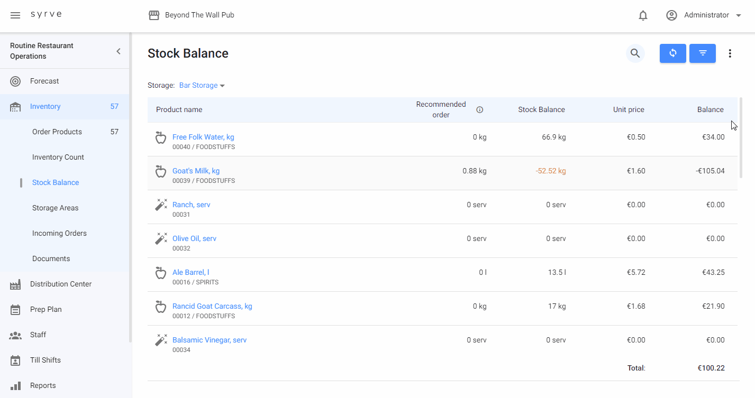Click the blue refresh button
This screenshot has width=755, height=398.
672,53
